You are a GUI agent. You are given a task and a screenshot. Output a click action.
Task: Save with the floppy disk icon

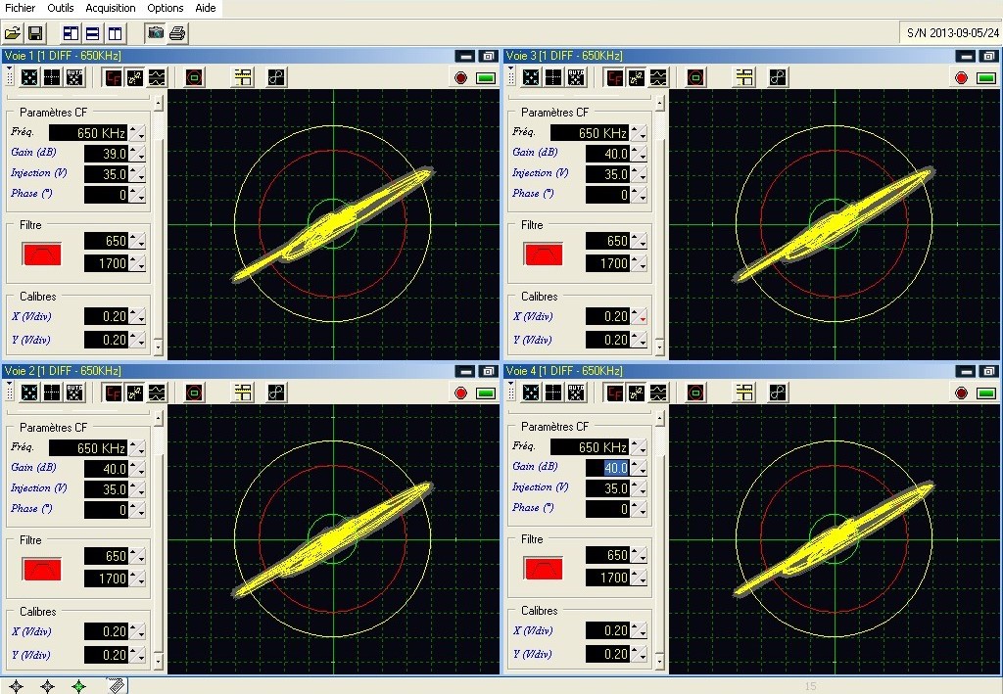point(34,33)
